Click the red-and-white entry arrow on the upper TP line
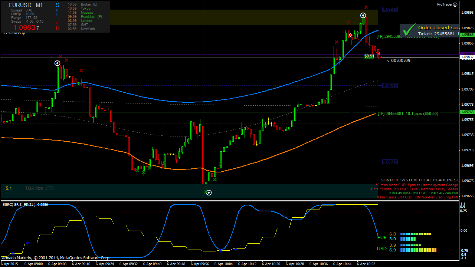Viewport: 475px width, 267px height. click(x=350, y=35)
